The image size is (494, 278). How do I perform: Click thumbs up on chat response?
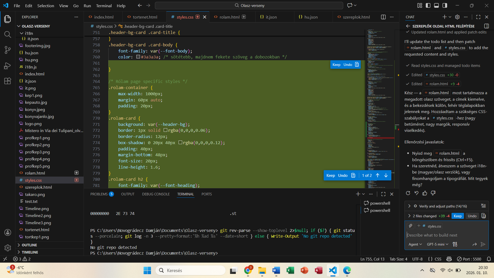point(425,193)
